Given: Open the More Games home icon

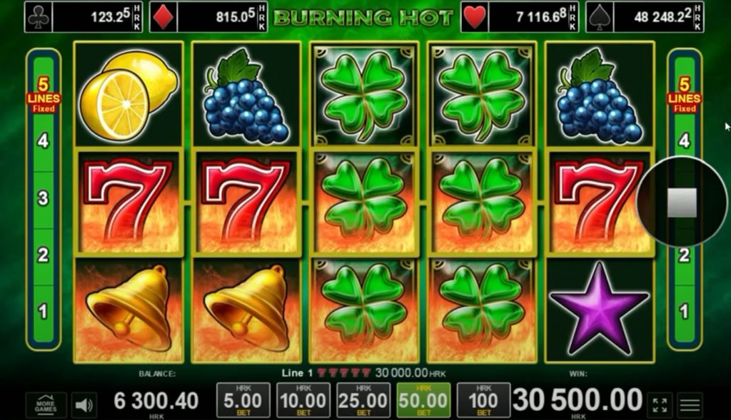Looking at the screenshot, I should point(46,404).
